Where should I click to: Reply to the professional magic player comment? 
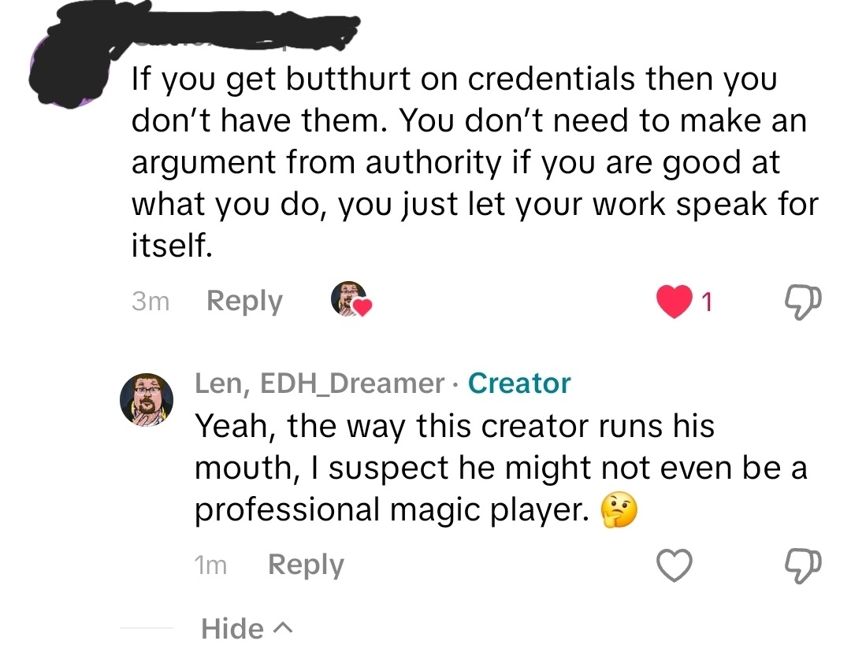[x=306, y=565]
